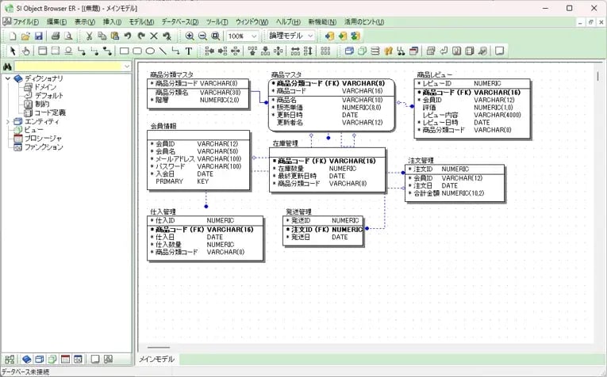Click the Undo arrow icon

pyautogui.click(x=128, y=36)
